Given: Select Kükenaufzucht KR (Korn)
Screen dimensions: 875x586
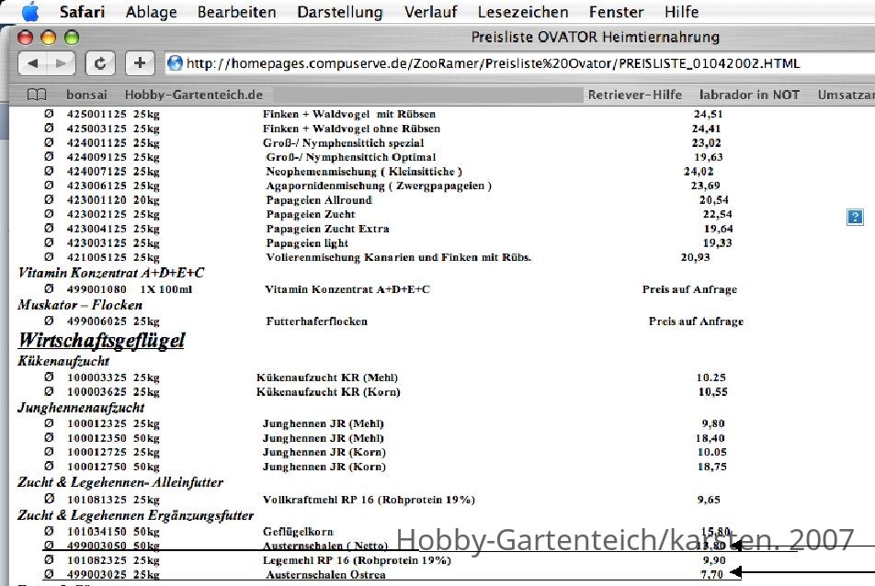Looking at the screenshot, I should tap(328, 392).
